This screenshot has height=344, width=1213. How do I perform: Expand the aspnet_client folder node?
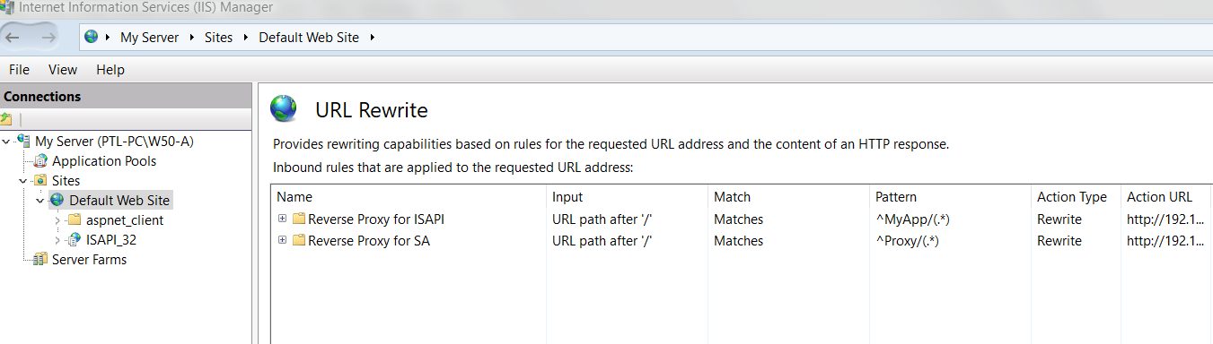point(57,220)
